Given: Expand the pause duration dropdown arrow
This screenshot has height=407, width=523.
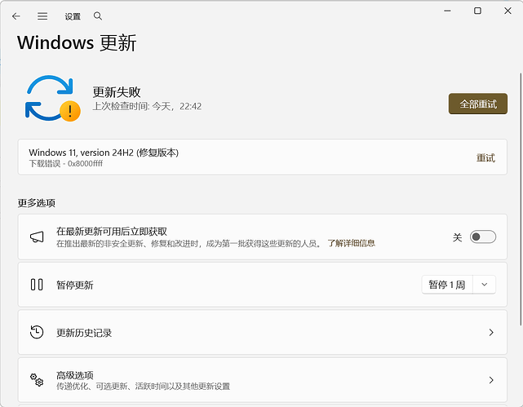Looking at the screenshot, I should [485, 285].
